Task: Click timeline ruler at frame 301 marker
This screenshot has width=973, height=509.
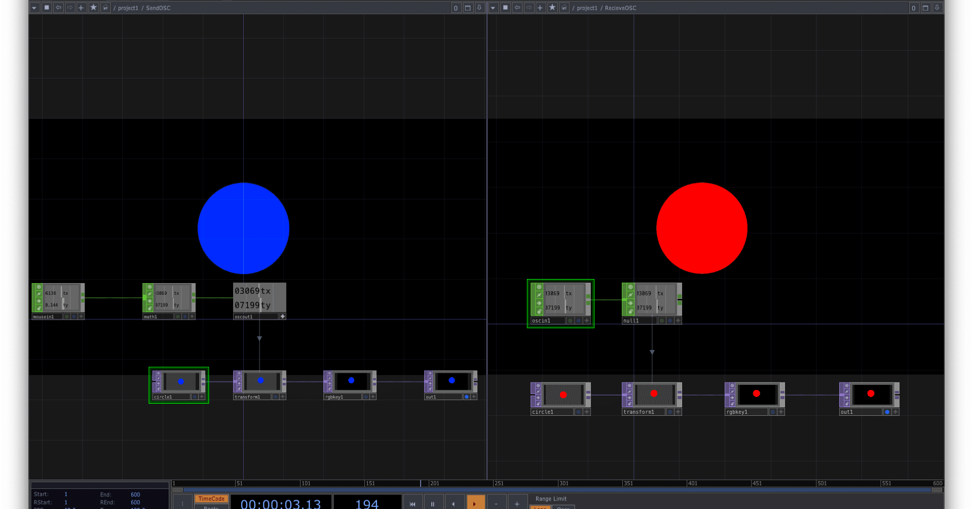Action: (x=564, y=483)
